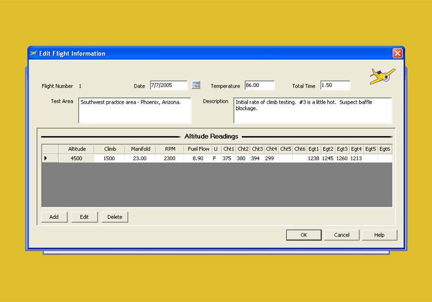Delete the selected altitude reading
This screenshot has width=432, height=302.
click(114, 217)
